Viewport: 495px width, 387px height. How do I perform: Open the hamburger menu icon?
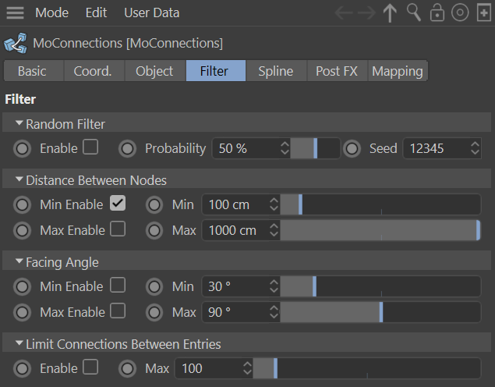[15, 13]
